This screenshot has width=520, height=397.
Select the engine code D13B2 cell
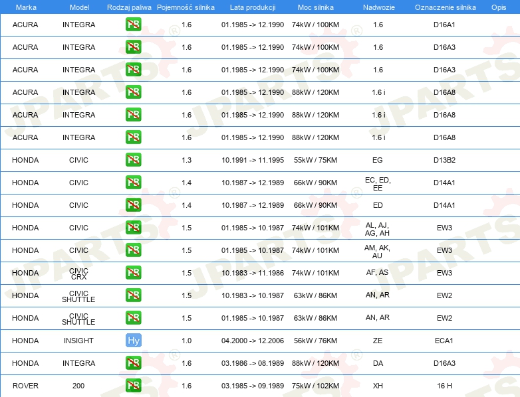coord(444,160)
